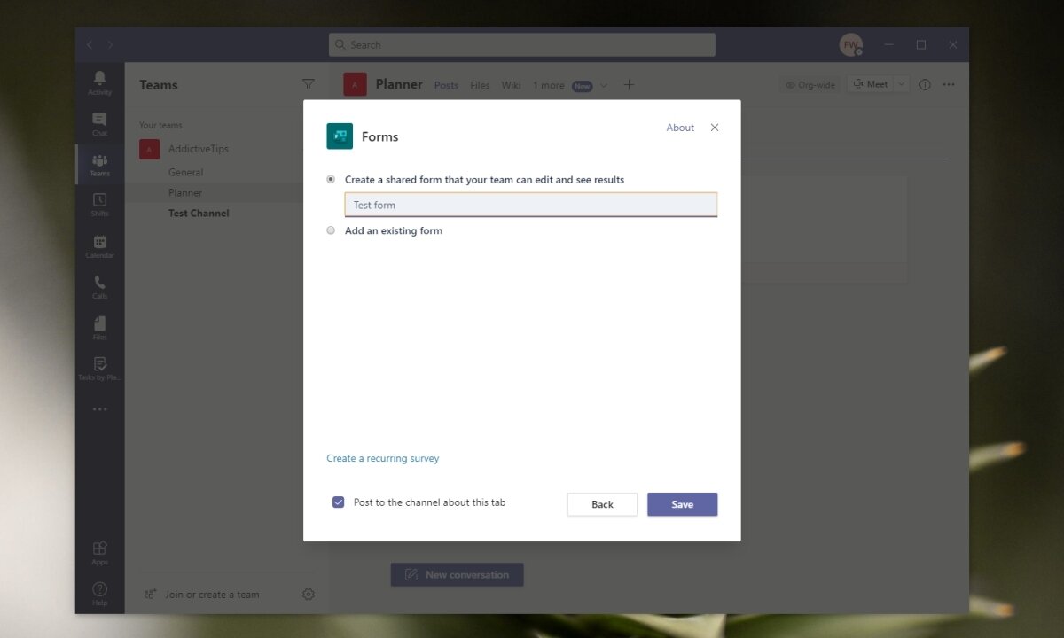Save the new Forms tab
The height and width of the screenshot is (638, 1064).
(x=682, y=504)
